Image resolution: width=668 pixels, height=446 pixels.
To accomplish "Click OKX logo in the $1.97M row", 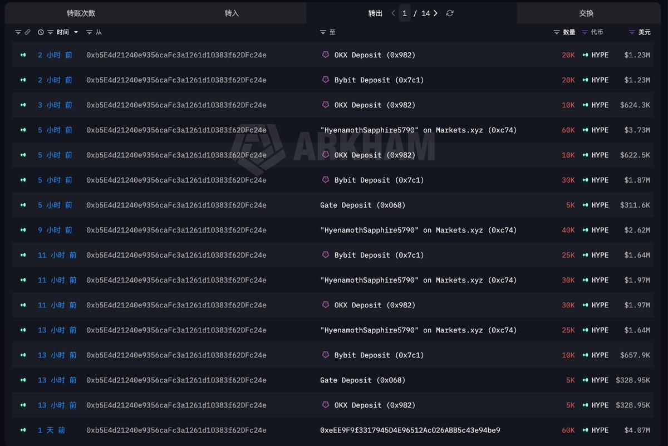I will coord(326,305).
